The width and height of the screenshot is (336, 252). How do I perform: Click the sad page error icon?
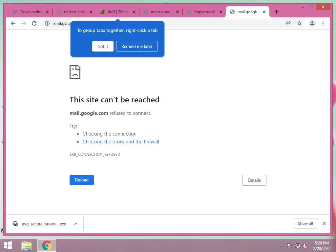[75, 72]
